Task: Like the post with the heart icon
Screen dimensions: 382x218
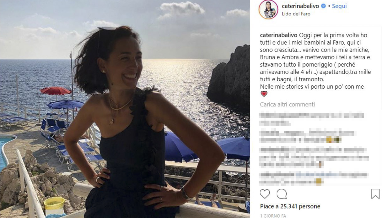Action: point(265,194)
